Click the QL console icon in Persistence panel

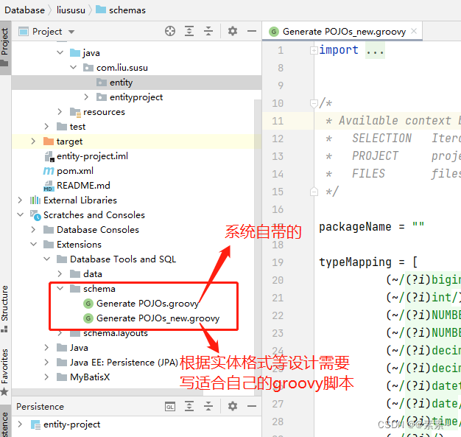point(170,406)
